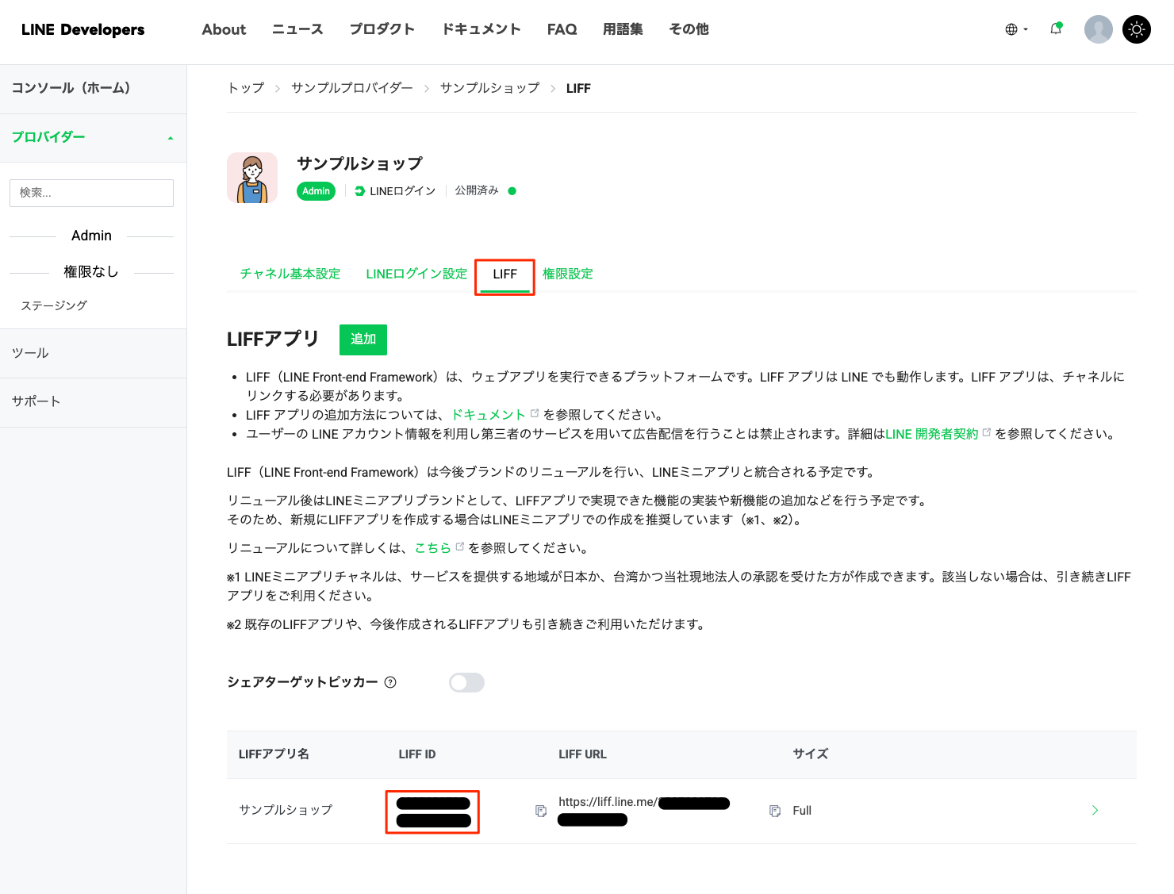
Task: Click the LINE Developers logo
Action: tap(82, 29)
